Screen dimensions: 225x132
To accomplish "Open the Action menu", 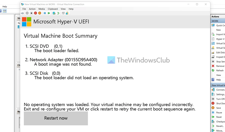I will click(x=32, y=9).
